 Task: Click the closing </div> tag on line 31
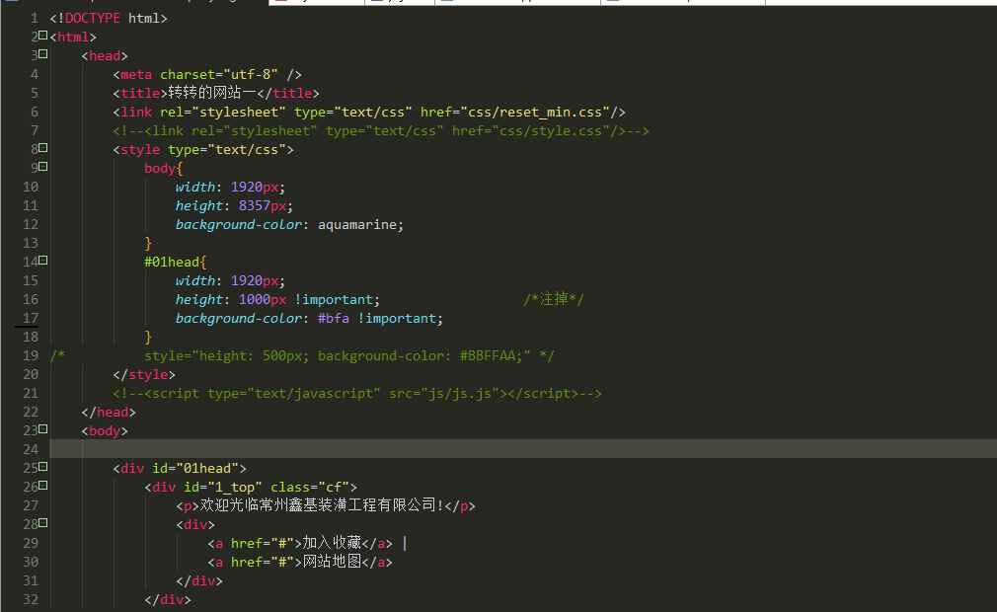coord(199,580)
